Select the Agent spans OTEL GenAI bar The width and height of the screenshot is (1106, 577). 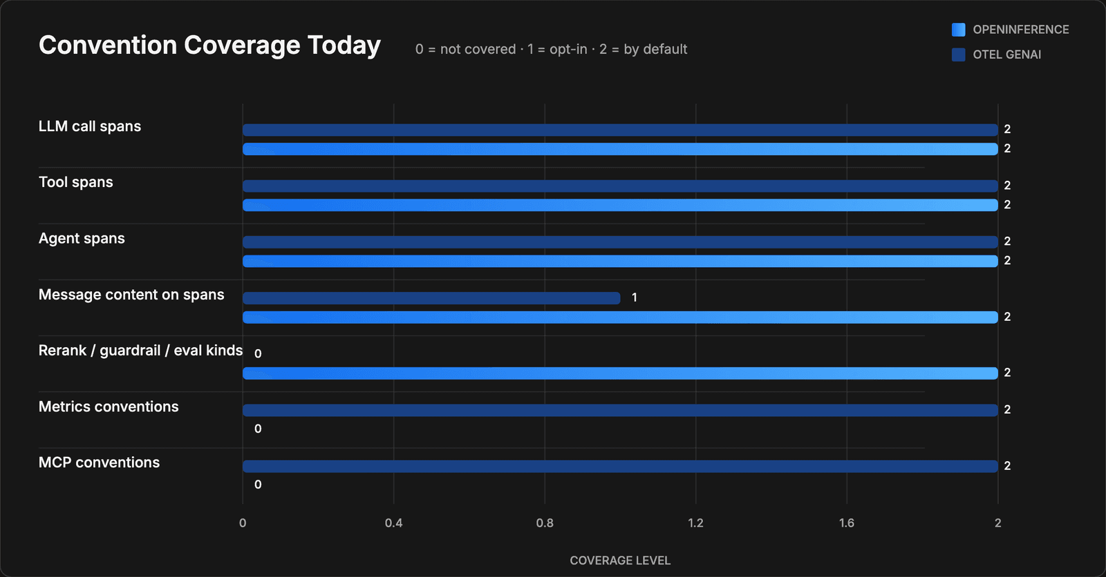point(620,242)
